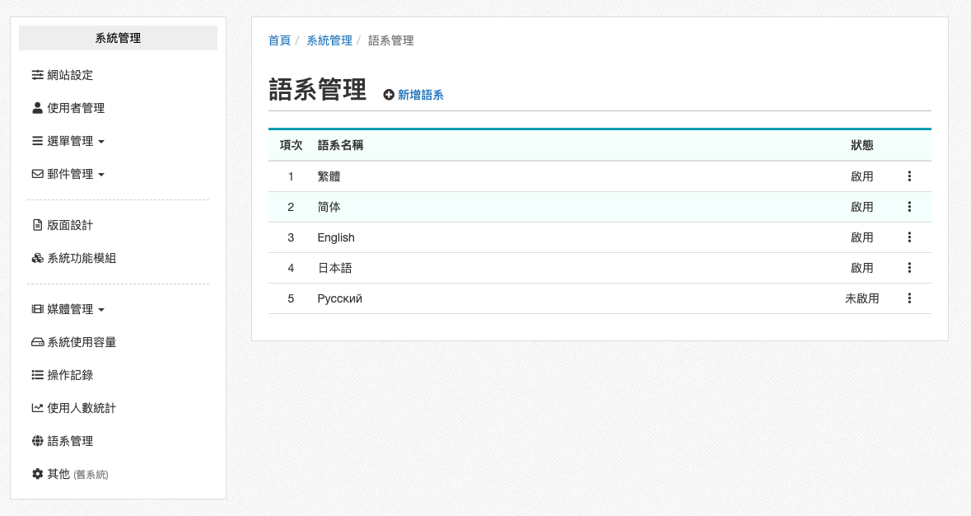Click the sliders icon beside 網站設定

37,75
